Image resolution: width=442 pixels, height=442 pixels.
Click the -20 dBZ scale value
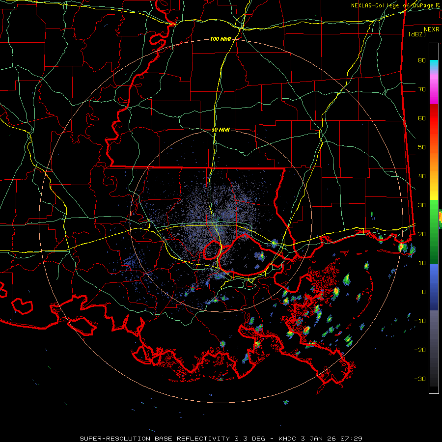coord(420,350)
